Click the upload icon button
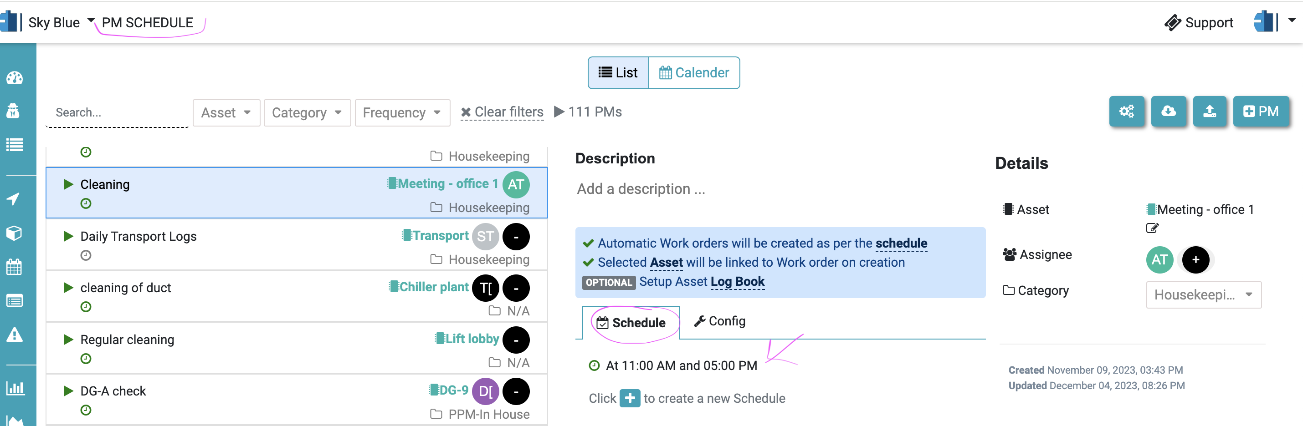1303x426 pixels. pos(1210,111)
